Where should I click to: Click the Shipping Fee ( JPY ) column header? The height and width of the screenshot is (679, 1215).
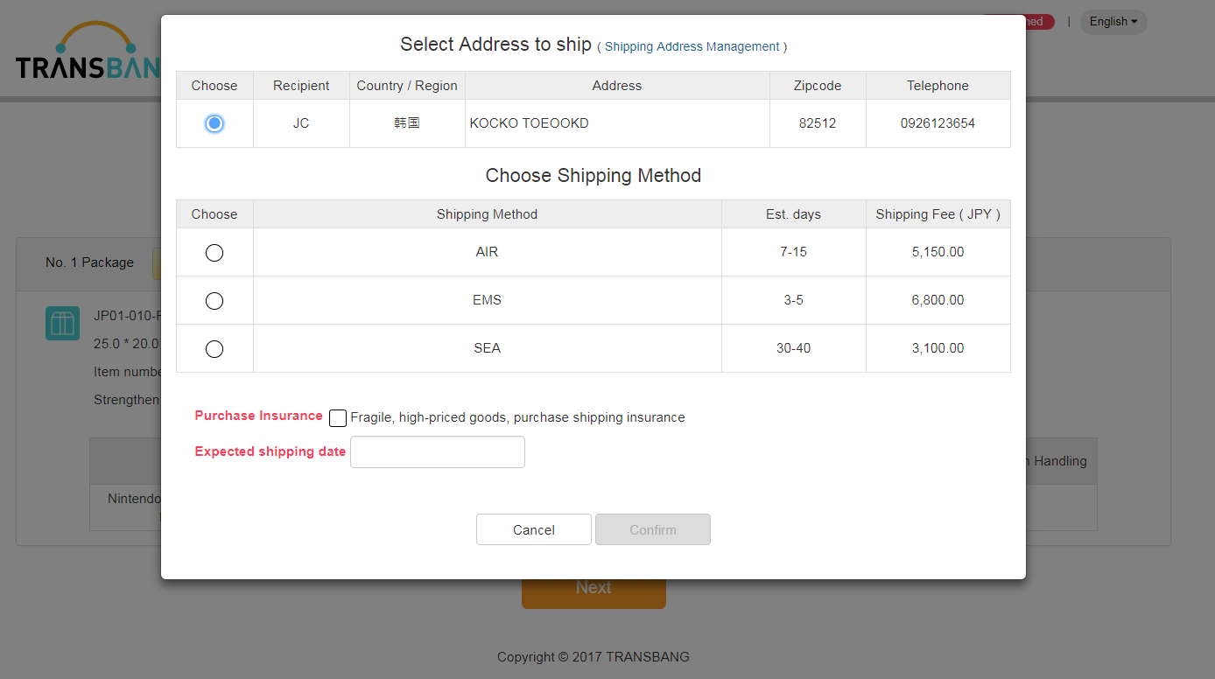tap(938, 214)
